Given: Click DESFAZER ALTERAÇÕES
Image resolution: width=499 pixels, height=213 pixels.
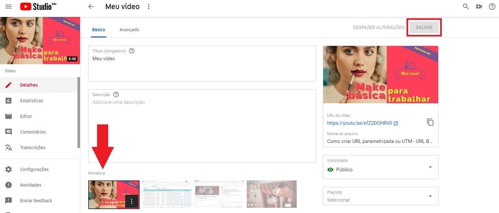Looking at the screenshot, I should pos(378,27).
